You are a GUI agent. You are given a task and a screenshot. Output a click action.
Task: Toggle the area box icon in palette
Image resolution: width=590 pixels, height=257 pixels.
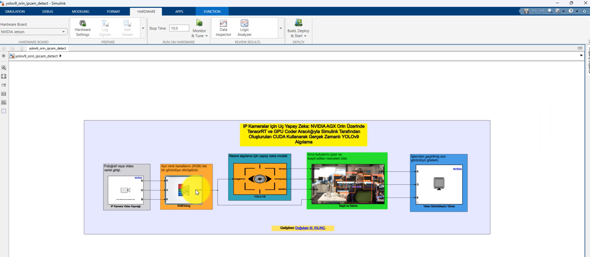[4, 111]
